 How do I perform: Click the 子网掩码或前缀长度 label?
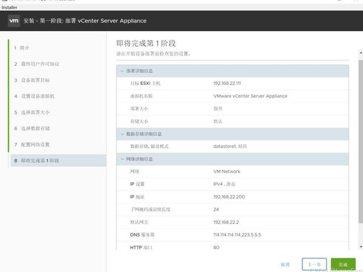pyautogui.click(x=150, y=209)
